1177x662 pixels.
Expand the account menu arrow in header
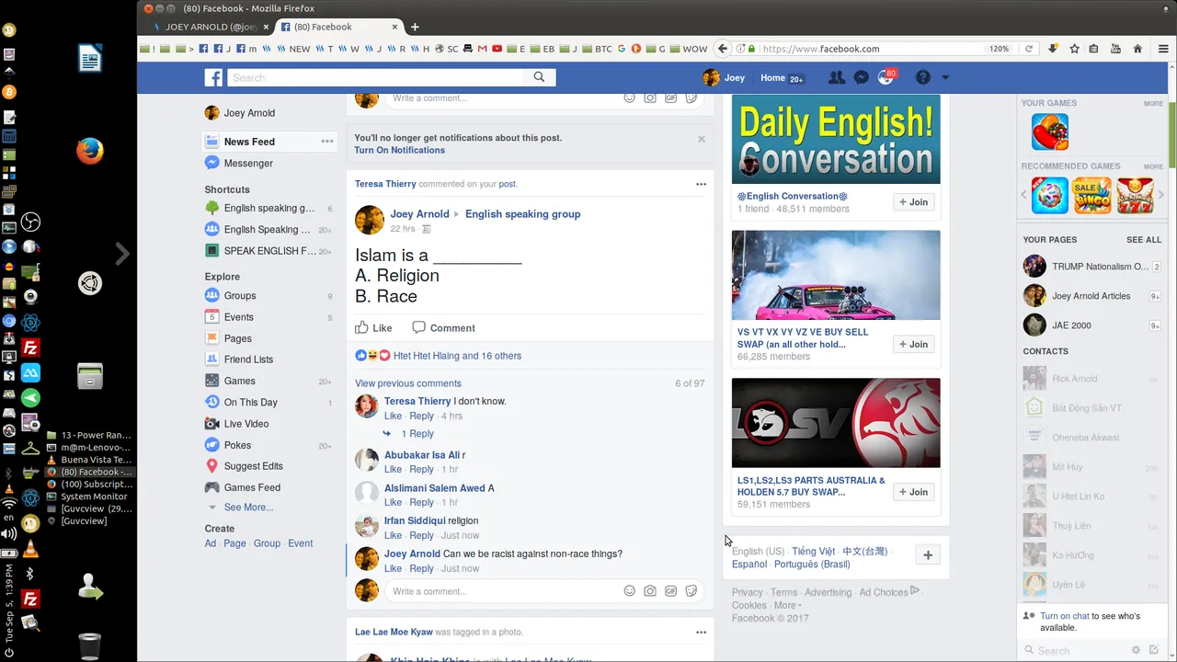pos(944,78)
